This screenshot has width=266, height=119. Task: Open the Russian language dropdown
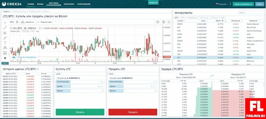[x=222, y=4]
